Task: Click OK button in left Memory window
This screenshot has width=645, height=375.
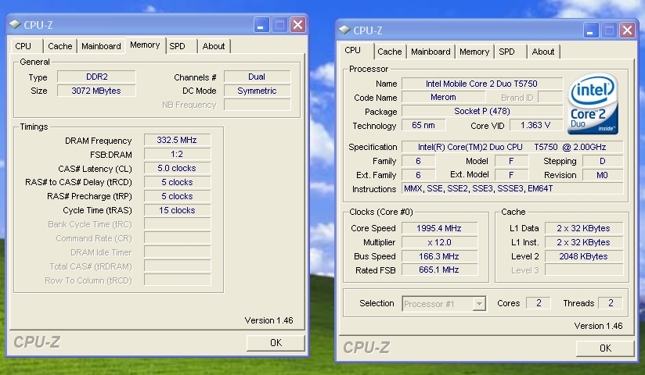Action: [x=276, y=343]
